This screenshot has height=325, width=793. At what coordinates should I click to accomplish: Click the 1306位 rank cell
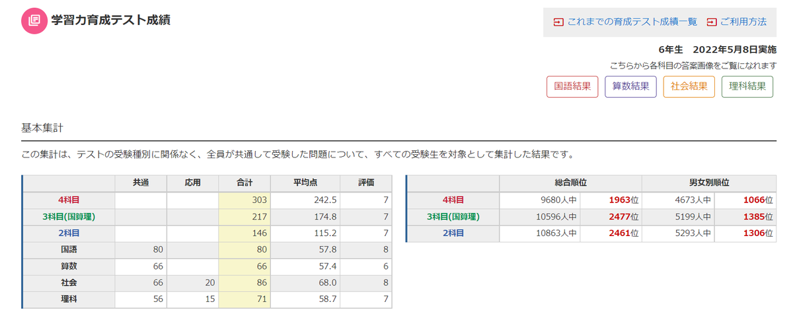[x=745, y=233]
